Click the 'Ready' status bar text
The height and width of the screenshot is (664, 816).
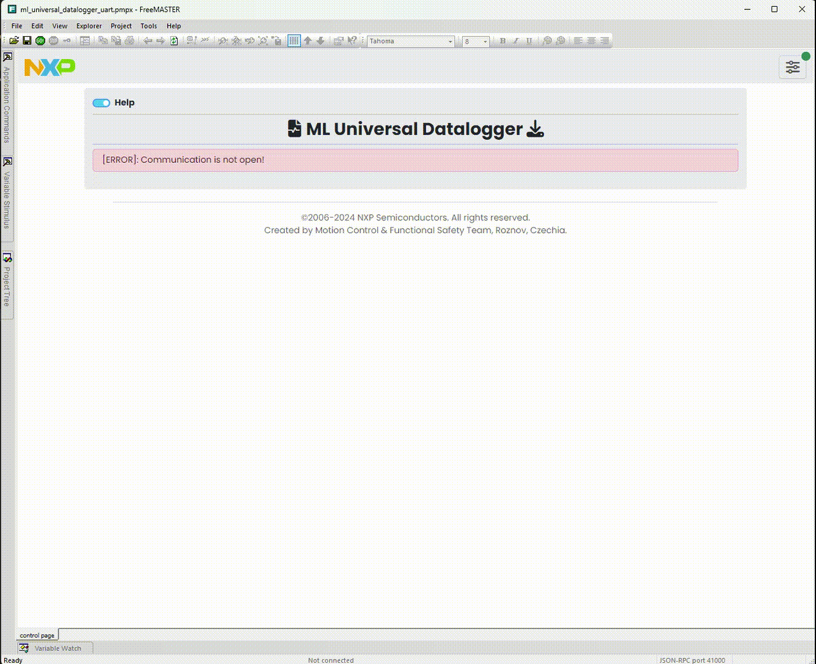click(13, 660)
